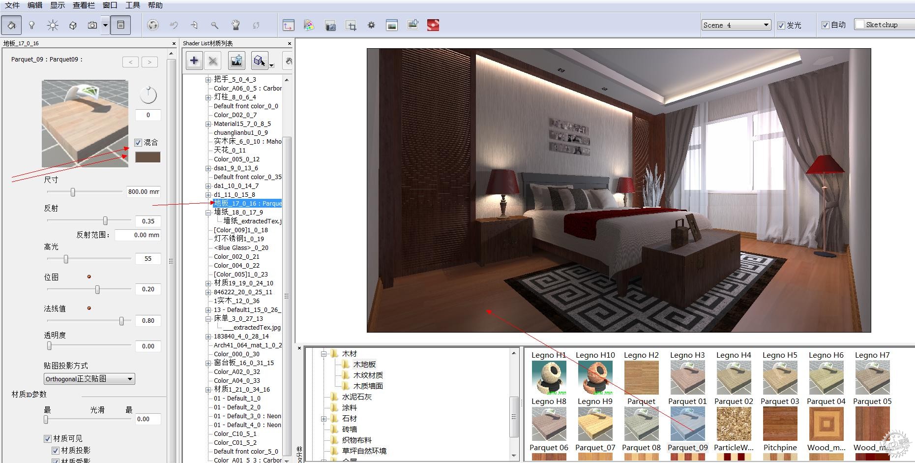Expand the 把手_5_0_4_3 tree node

208,79
